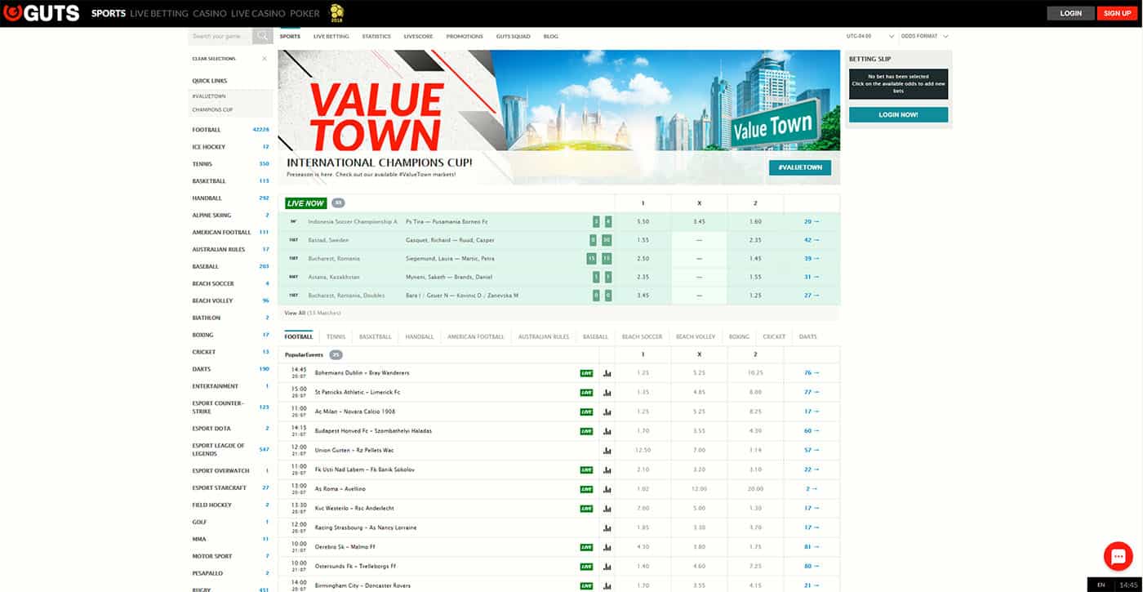Open stats chart for Fk Usti Nad Labem match
The height and width of the screenshot is (592, 1143).
(x=607, y=470)
